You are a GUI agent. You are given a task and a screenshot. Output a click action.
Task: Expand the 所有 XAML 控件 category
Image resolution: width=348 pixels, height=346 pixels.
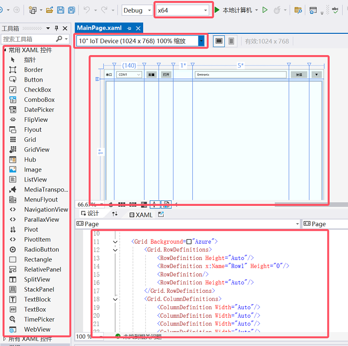coord(4,339)
